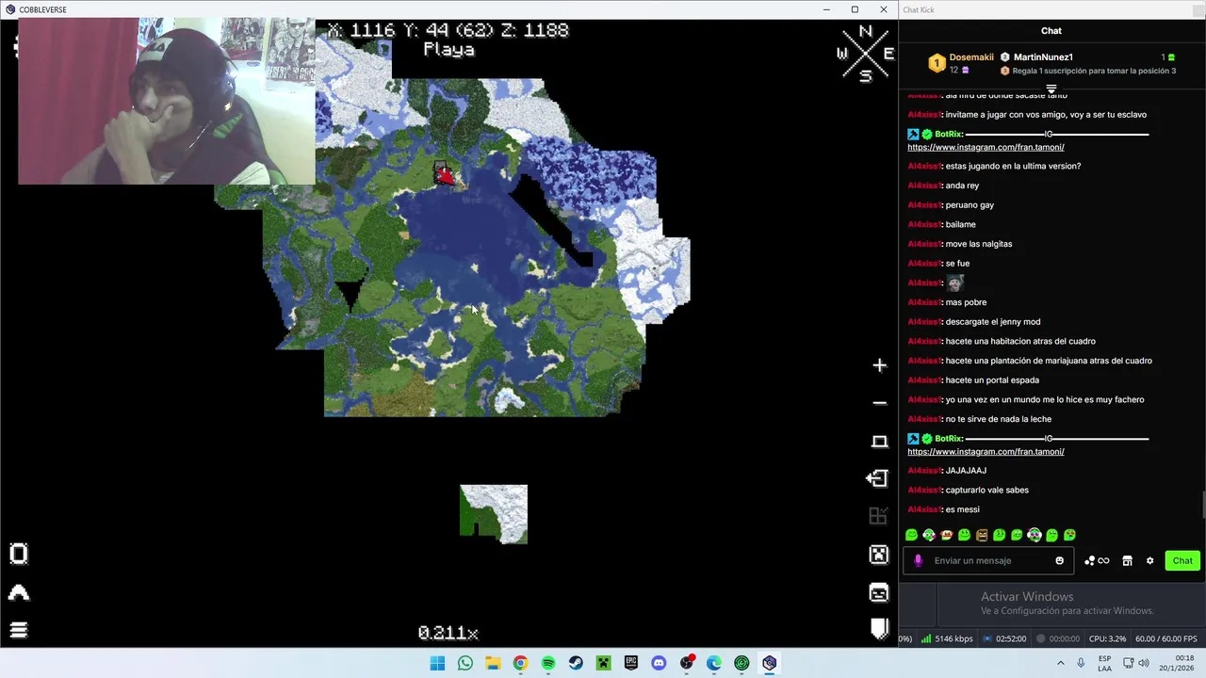Click second place gifter MartinNunez1

click(1043, 57)
